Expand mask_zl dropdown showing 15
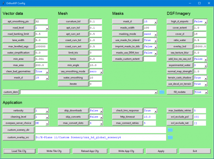The image size is (214, 159). click(156, 22)
